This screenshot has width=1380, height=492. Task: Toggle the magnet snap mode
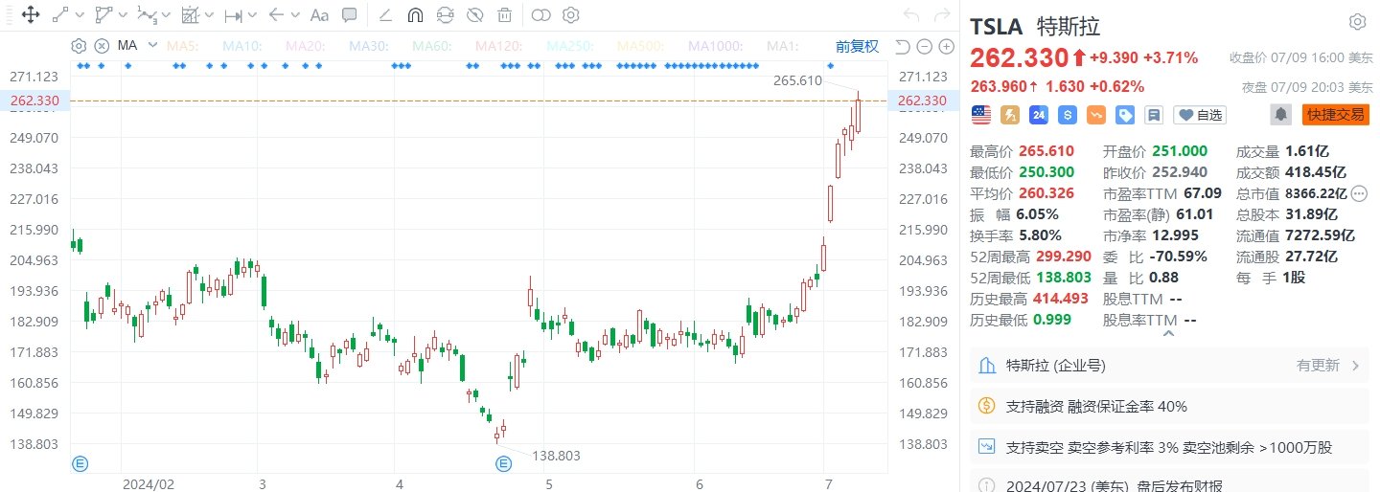[x=415, y=14]
